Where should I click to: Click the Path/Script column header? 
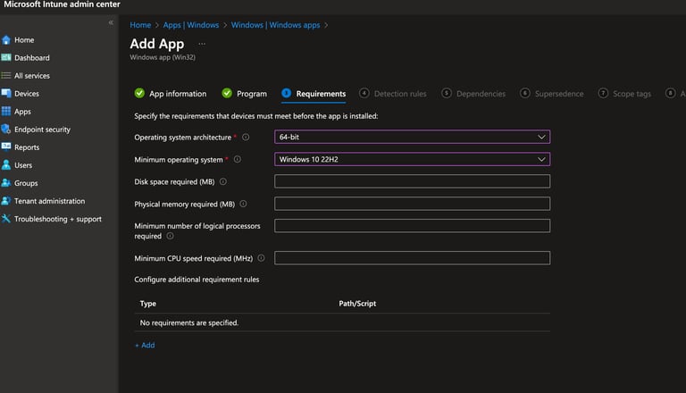click(x=357, y=304)
